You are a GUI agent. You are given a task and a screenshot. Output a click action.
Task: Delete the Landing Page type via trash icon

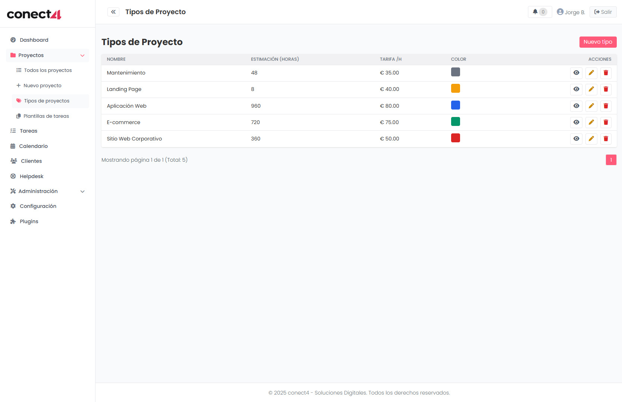coord(606,89)
